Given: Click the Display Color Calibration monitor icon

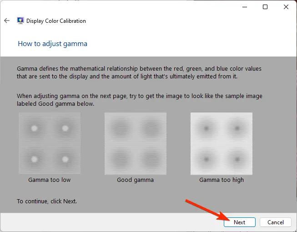Looking at the screenshot, I should click(20, 21).
